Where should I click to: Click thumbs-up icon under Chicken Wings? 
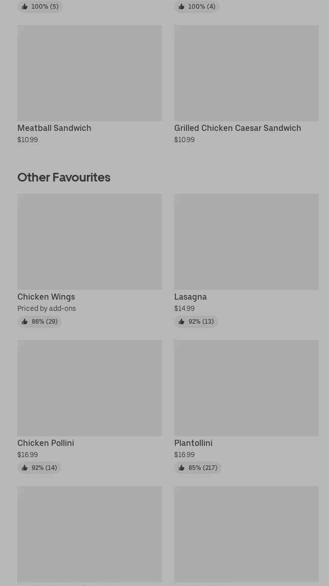click(x=25, y=322)
